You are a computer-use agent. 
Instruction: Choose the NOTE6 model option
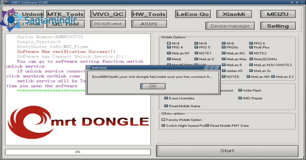(231, 76)
